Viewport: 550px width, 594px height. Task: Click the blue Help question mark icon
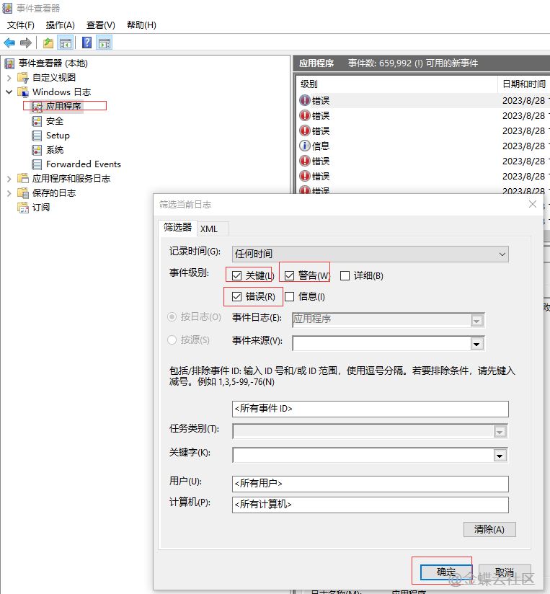point(87,43)
